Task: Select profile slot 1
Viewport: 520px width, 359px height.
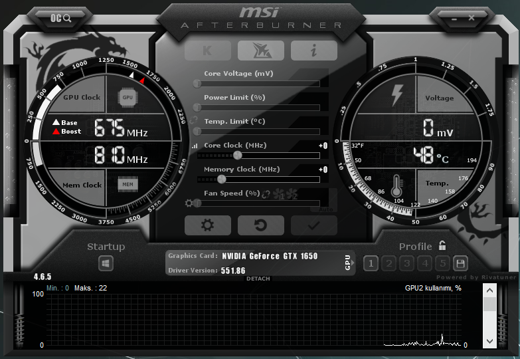Action: coord(371,263)
